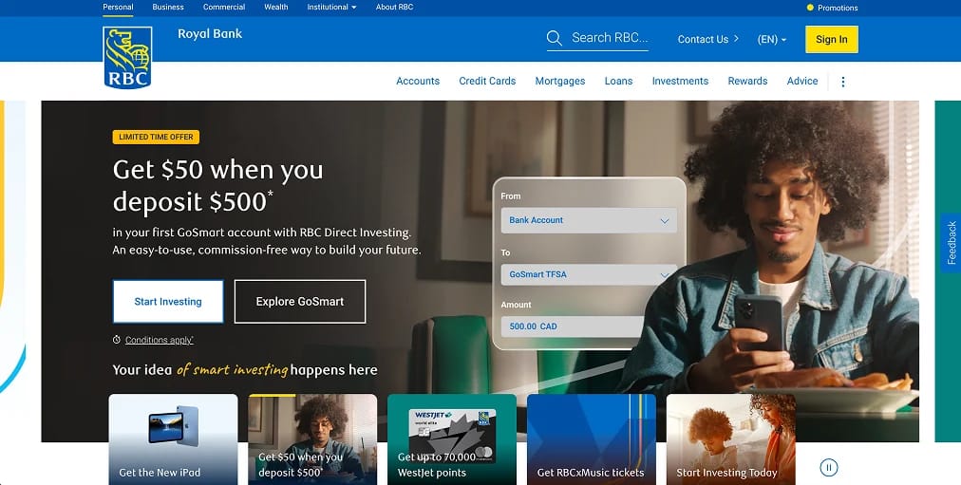Screen dimensions: 961x485
Task: Click the yellow Sign In button
Action: [x=832, y=39]
